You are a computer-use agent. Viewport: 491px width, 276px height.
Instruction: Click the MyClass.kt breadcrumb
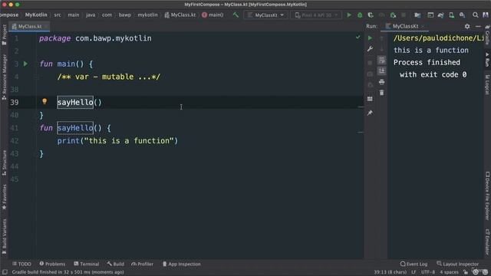point(180,15)
